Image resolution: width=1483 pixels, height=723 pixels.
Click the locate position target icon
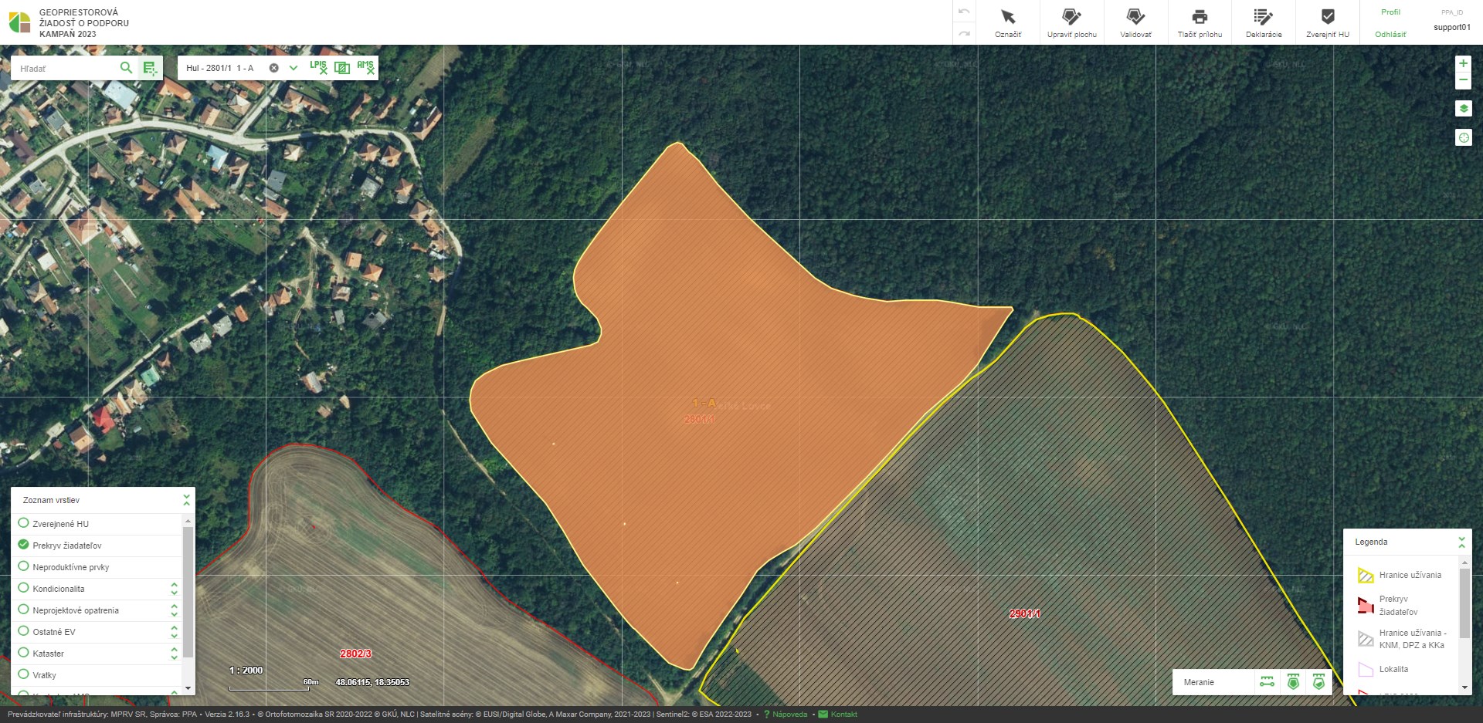pos(1463,137)
